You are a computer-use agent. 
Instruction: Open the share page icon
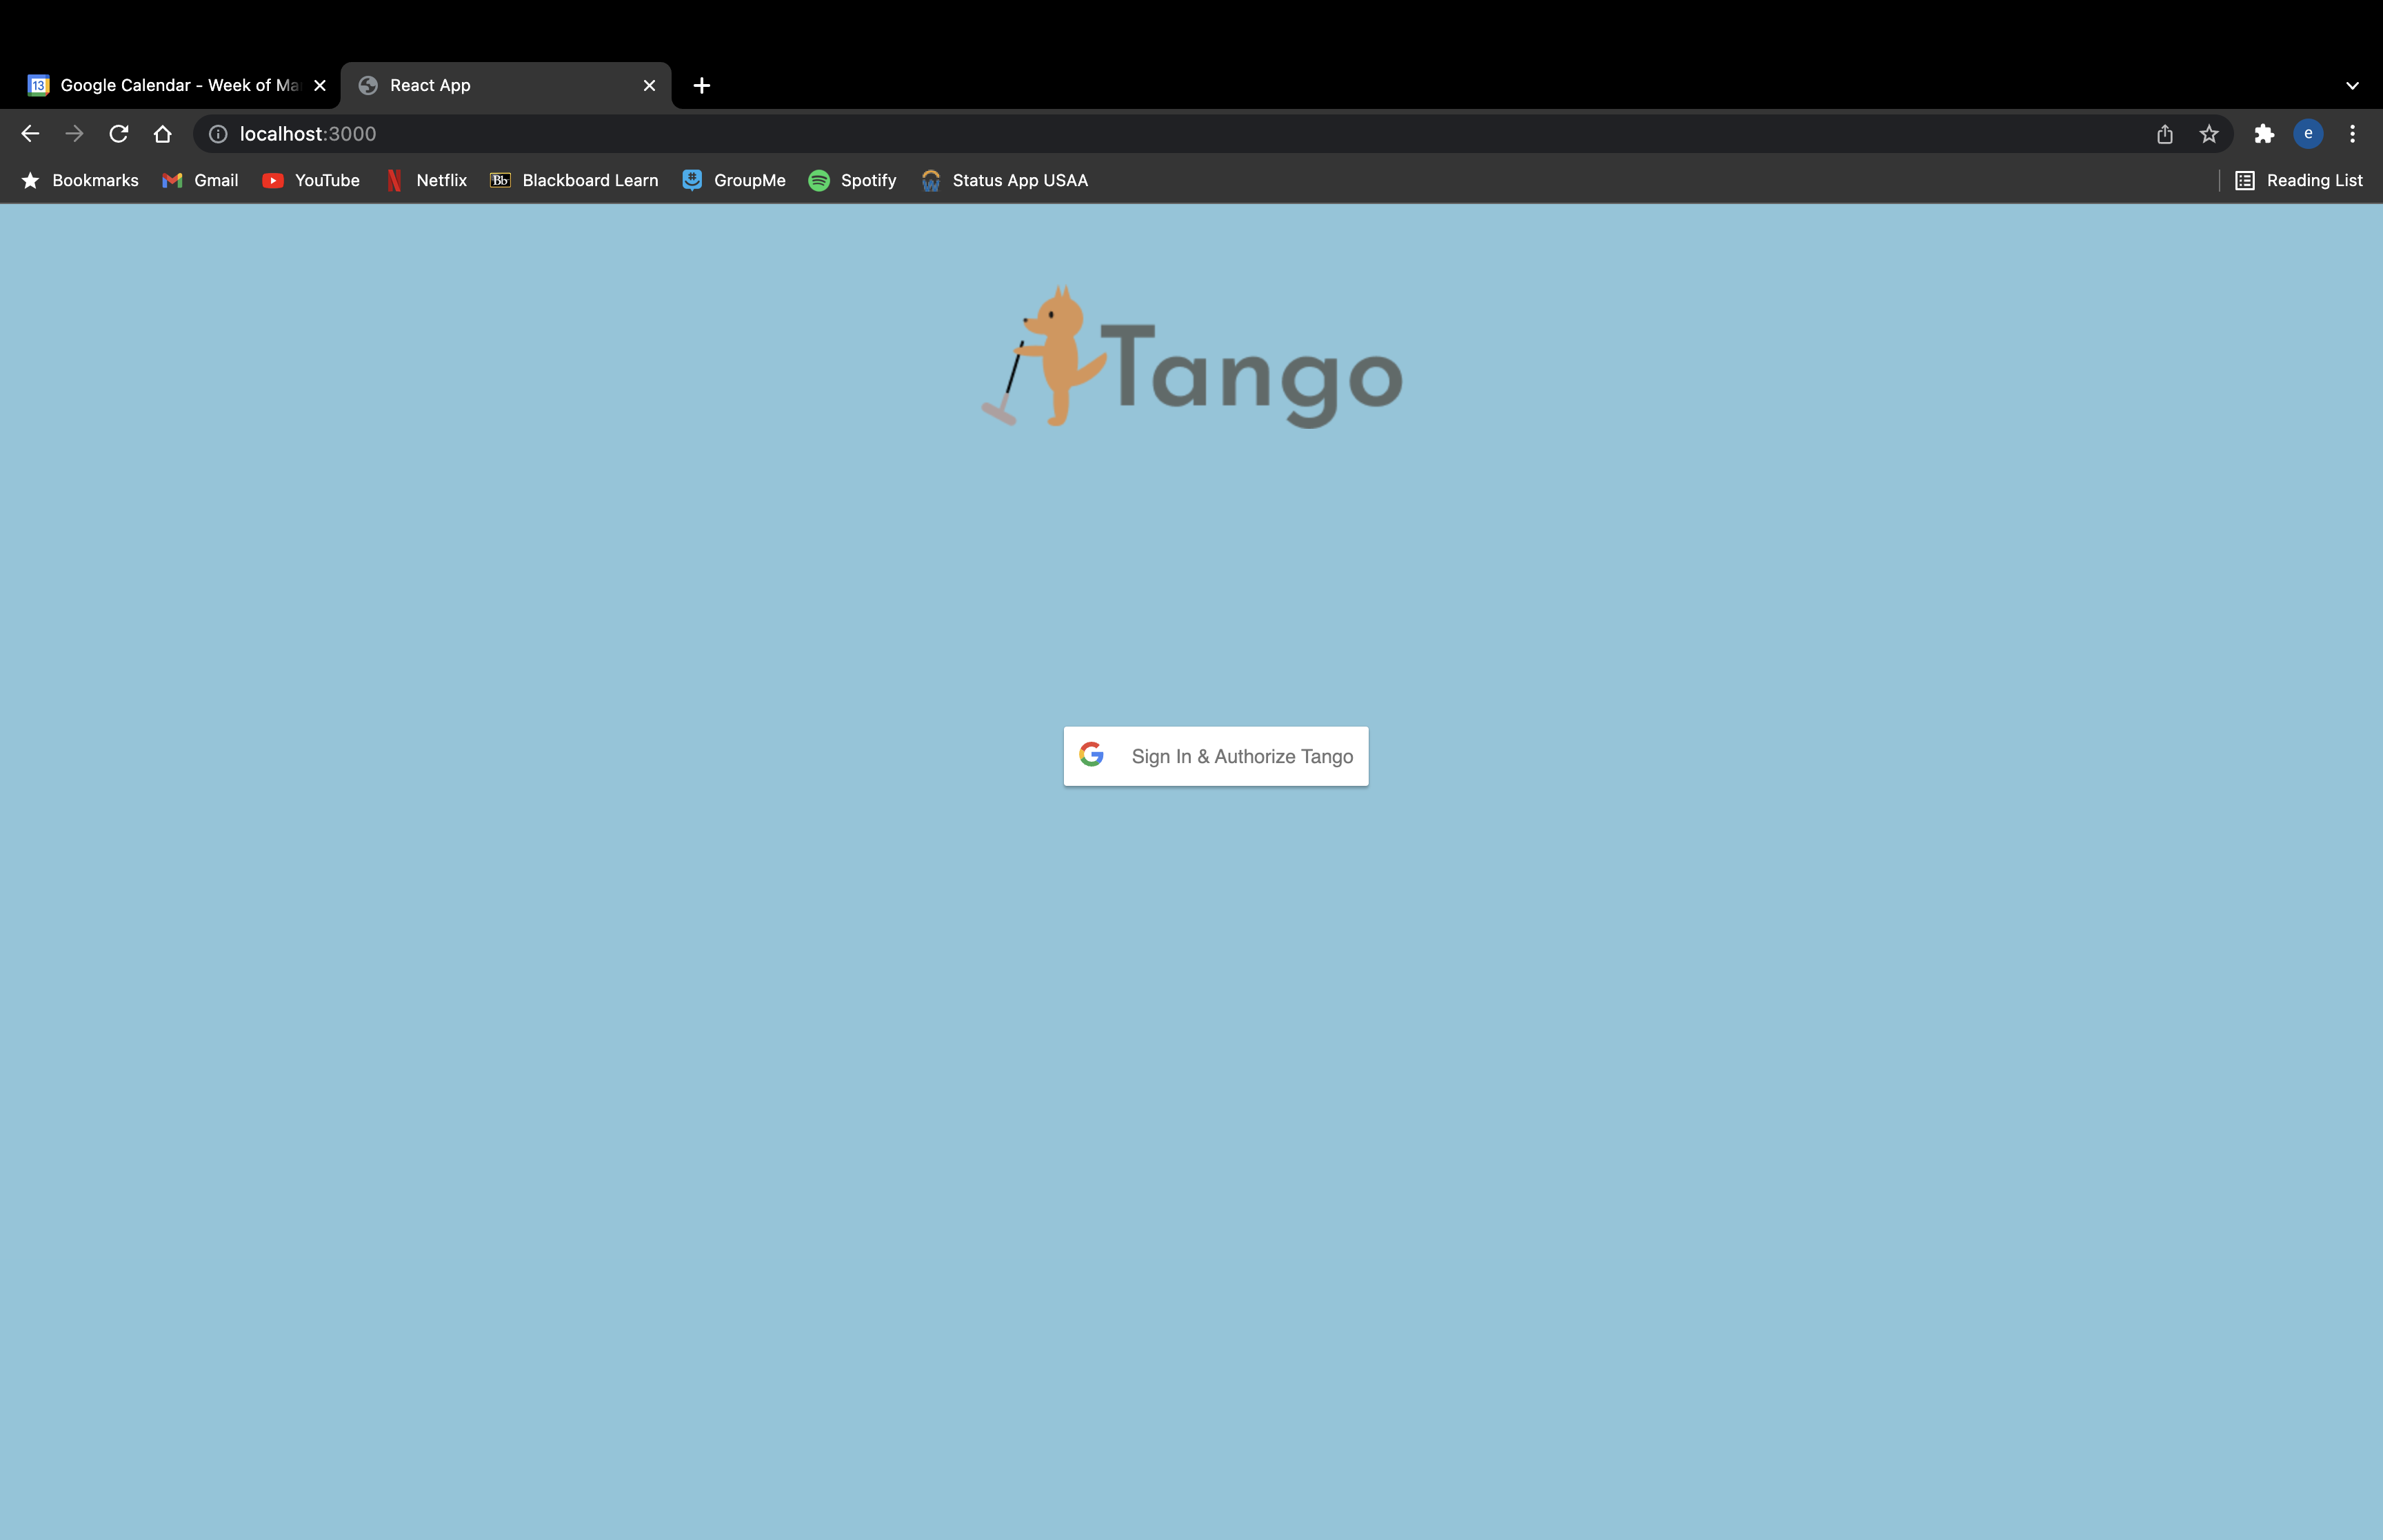pos(2165,134)
